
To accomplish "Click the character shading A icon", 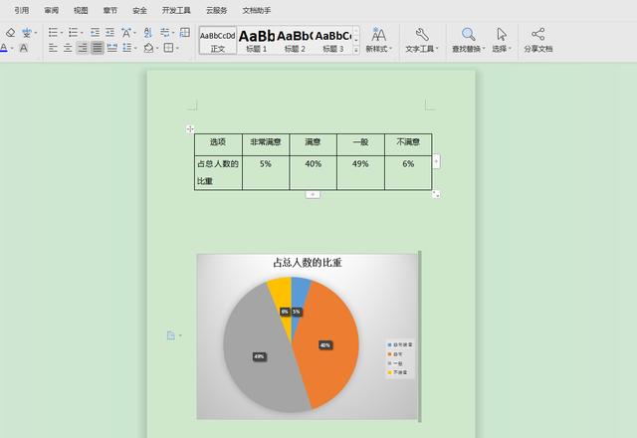I will [24, 48].
